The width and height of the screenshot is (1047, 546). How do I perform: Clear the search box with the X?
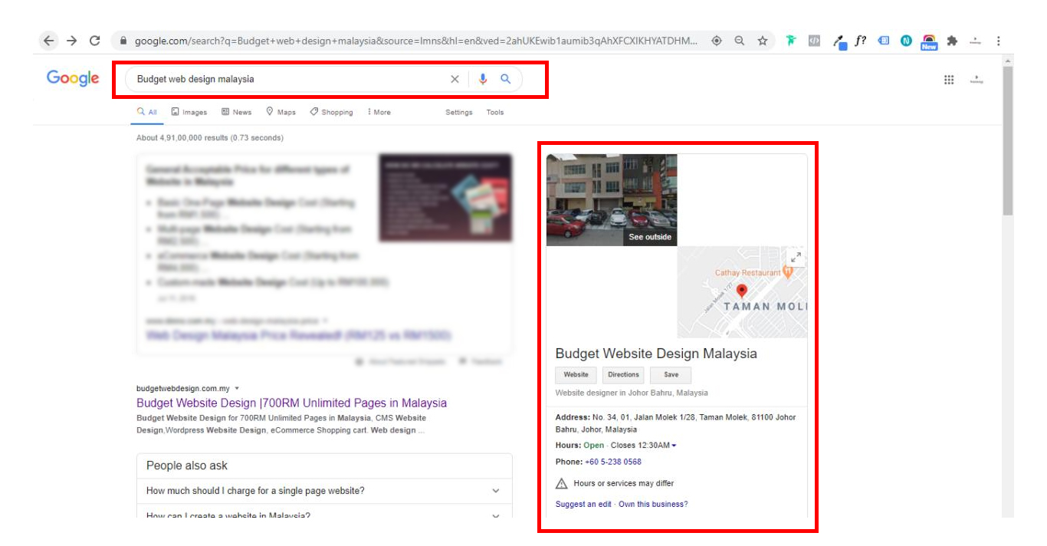(455, 79)
